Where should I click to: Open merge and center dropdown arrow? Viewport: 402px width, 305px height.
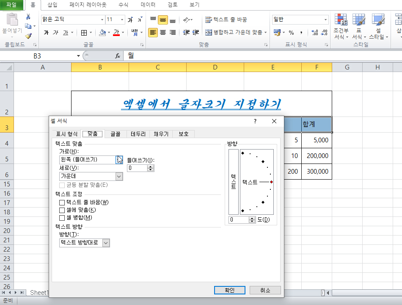[x=266, y=32]
